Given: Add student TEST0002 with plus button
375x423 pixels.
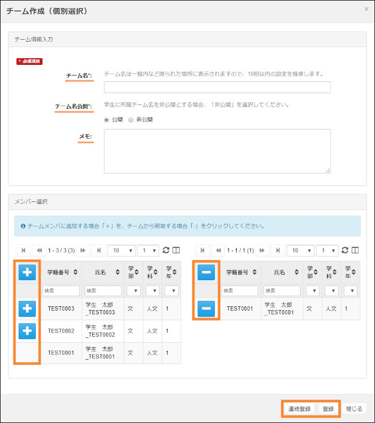Looking at the screenshot, I should (27, 331).
